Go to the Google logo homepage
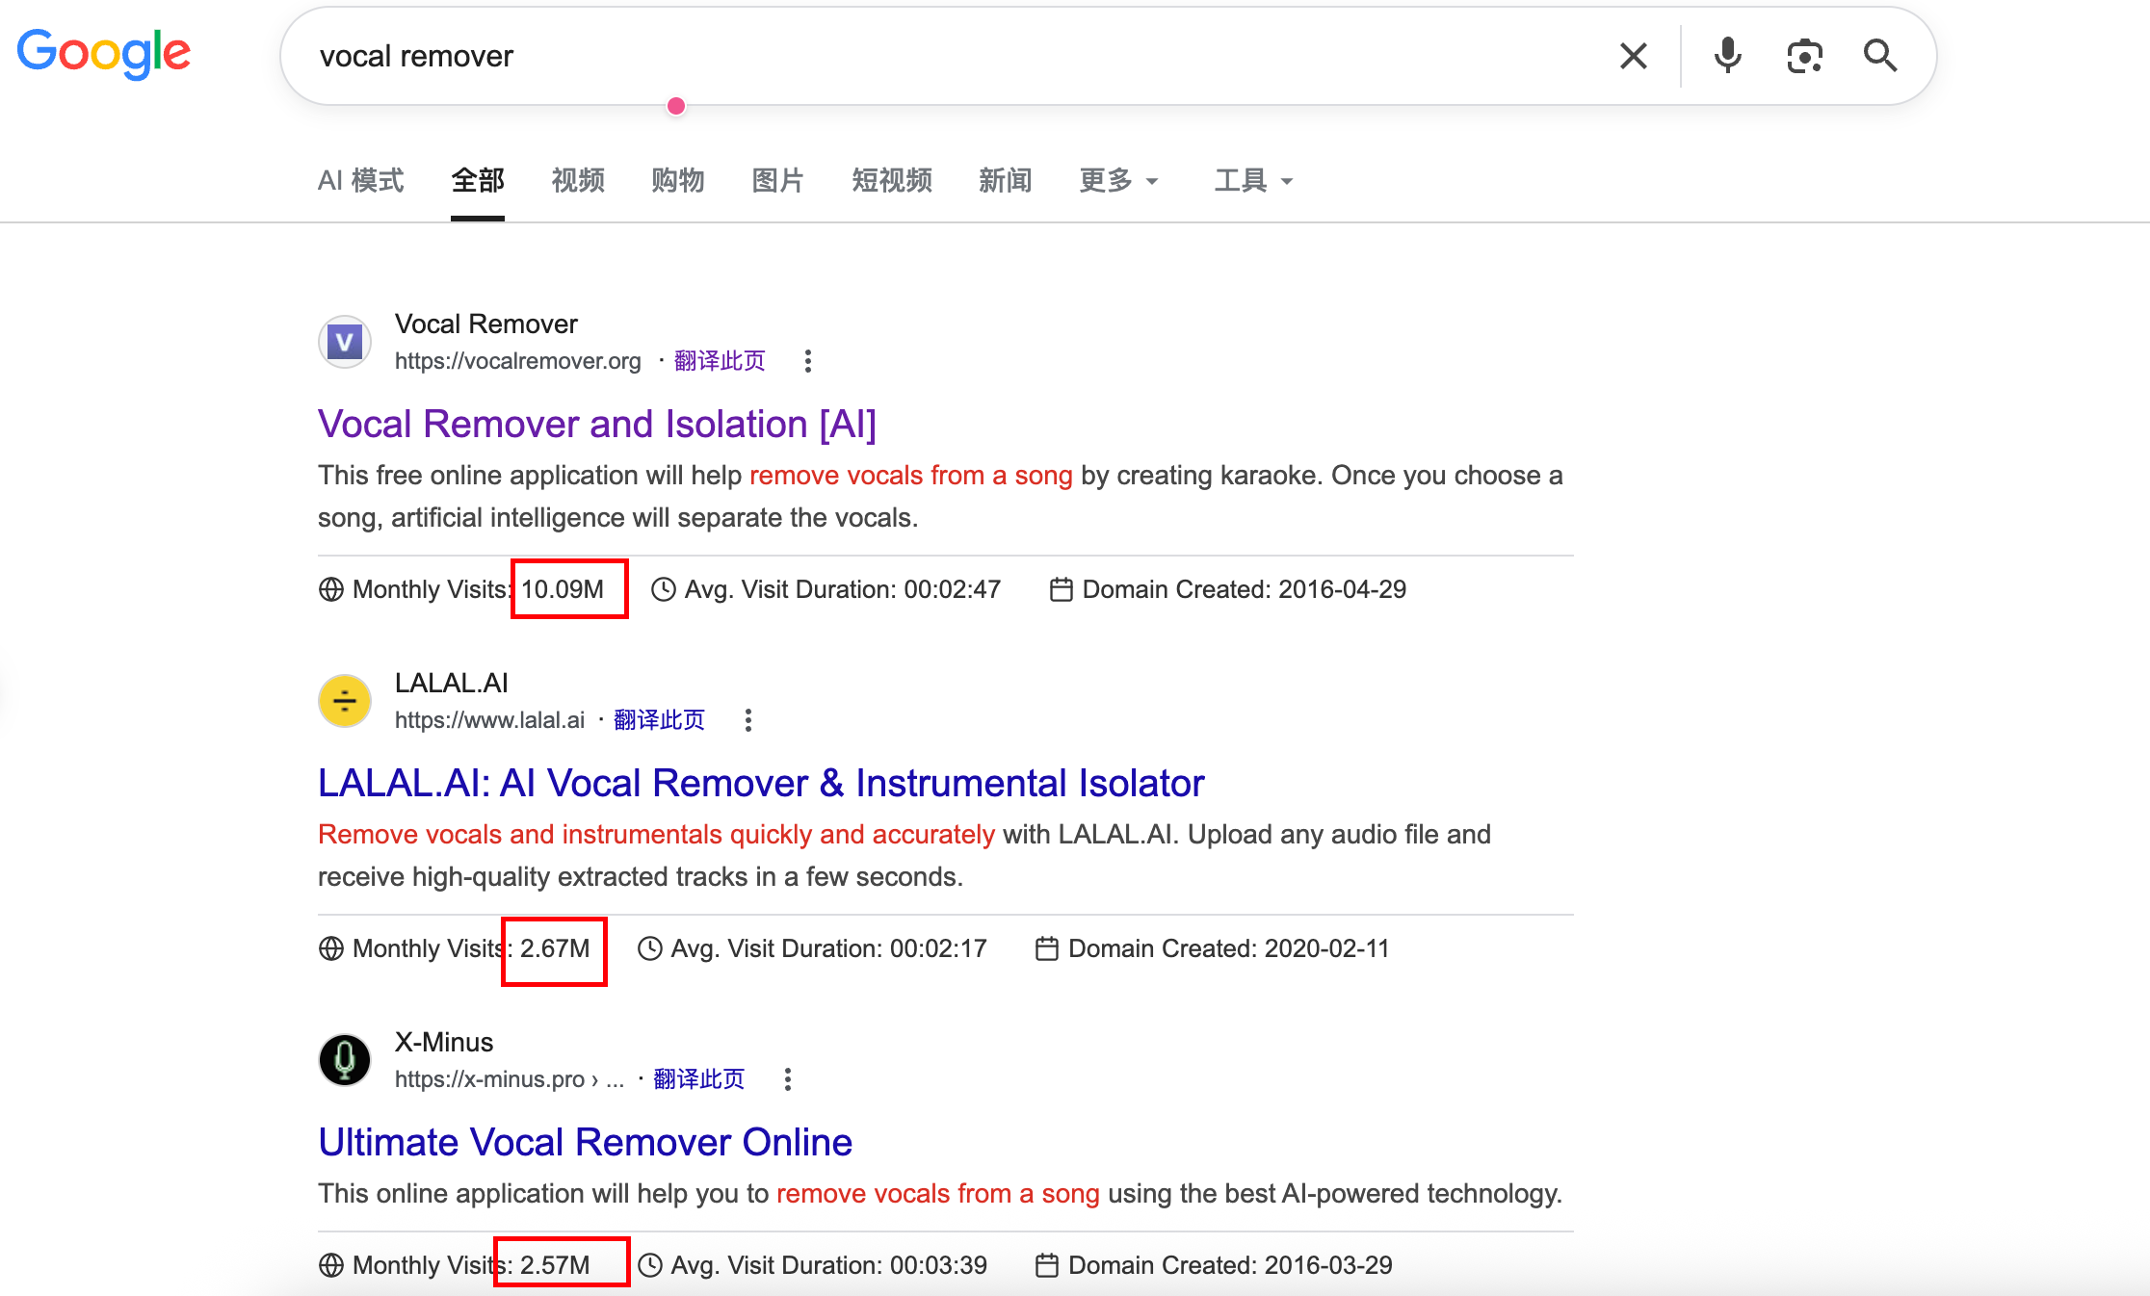This screenshot has height=1296, width=2150. tap(104, 53)
